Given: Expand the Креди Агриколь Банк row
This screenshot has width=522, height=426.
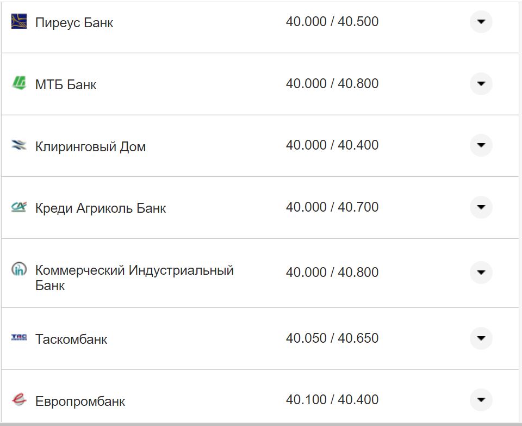Looking at the screenshot, I should coord(481,207).
